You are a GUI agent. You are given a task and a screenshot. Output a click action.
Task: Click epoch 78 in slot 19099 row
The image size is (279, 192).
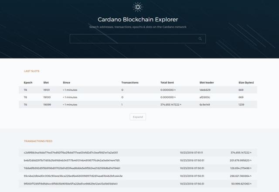(25, 105)
